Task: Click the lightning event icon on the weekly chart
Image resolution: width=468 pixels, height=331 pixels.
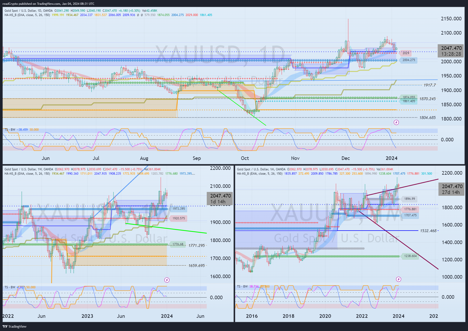Action: tap(167, 280)
